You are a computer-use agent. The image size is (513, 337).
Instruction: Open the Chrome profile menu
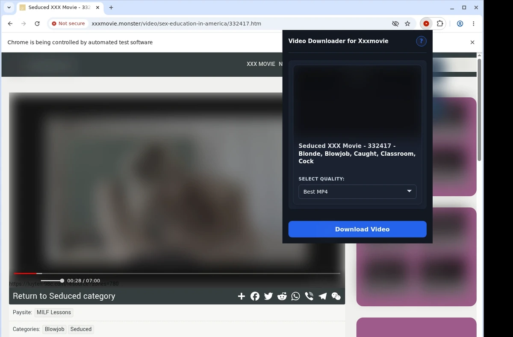point(460,23)
